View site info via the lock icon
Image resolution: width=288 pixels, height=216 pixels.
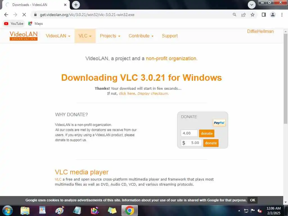point(35,15)
